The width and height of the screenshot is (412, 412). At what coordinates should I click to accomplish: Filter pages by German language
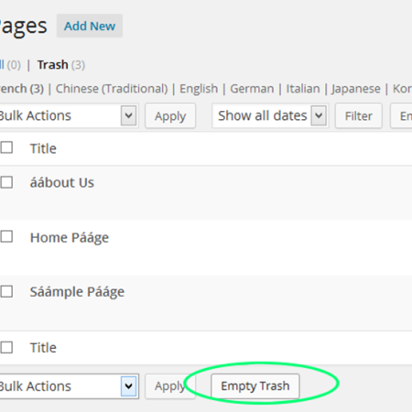[x=252, y=89]
